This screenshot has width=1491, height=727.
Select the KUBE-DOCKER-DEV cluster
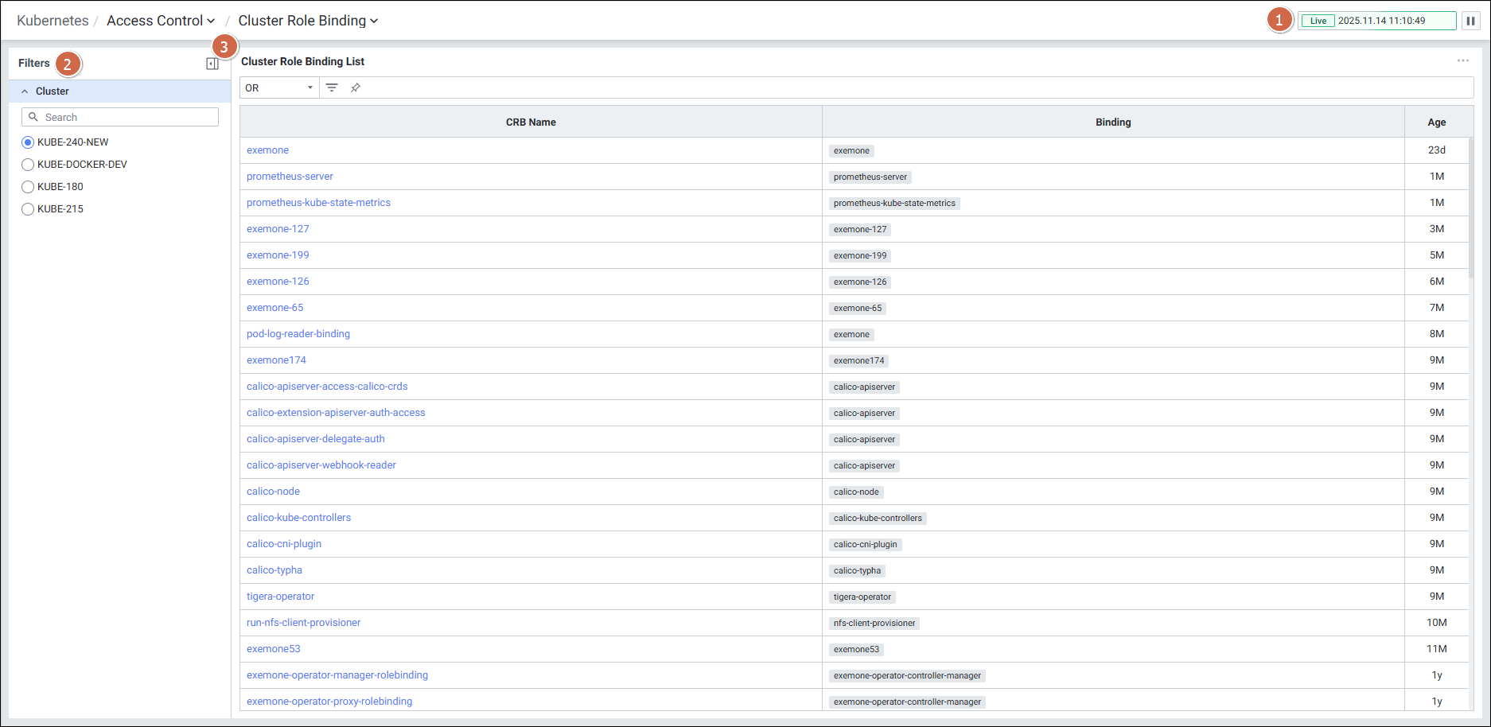[x=28, y=165]
